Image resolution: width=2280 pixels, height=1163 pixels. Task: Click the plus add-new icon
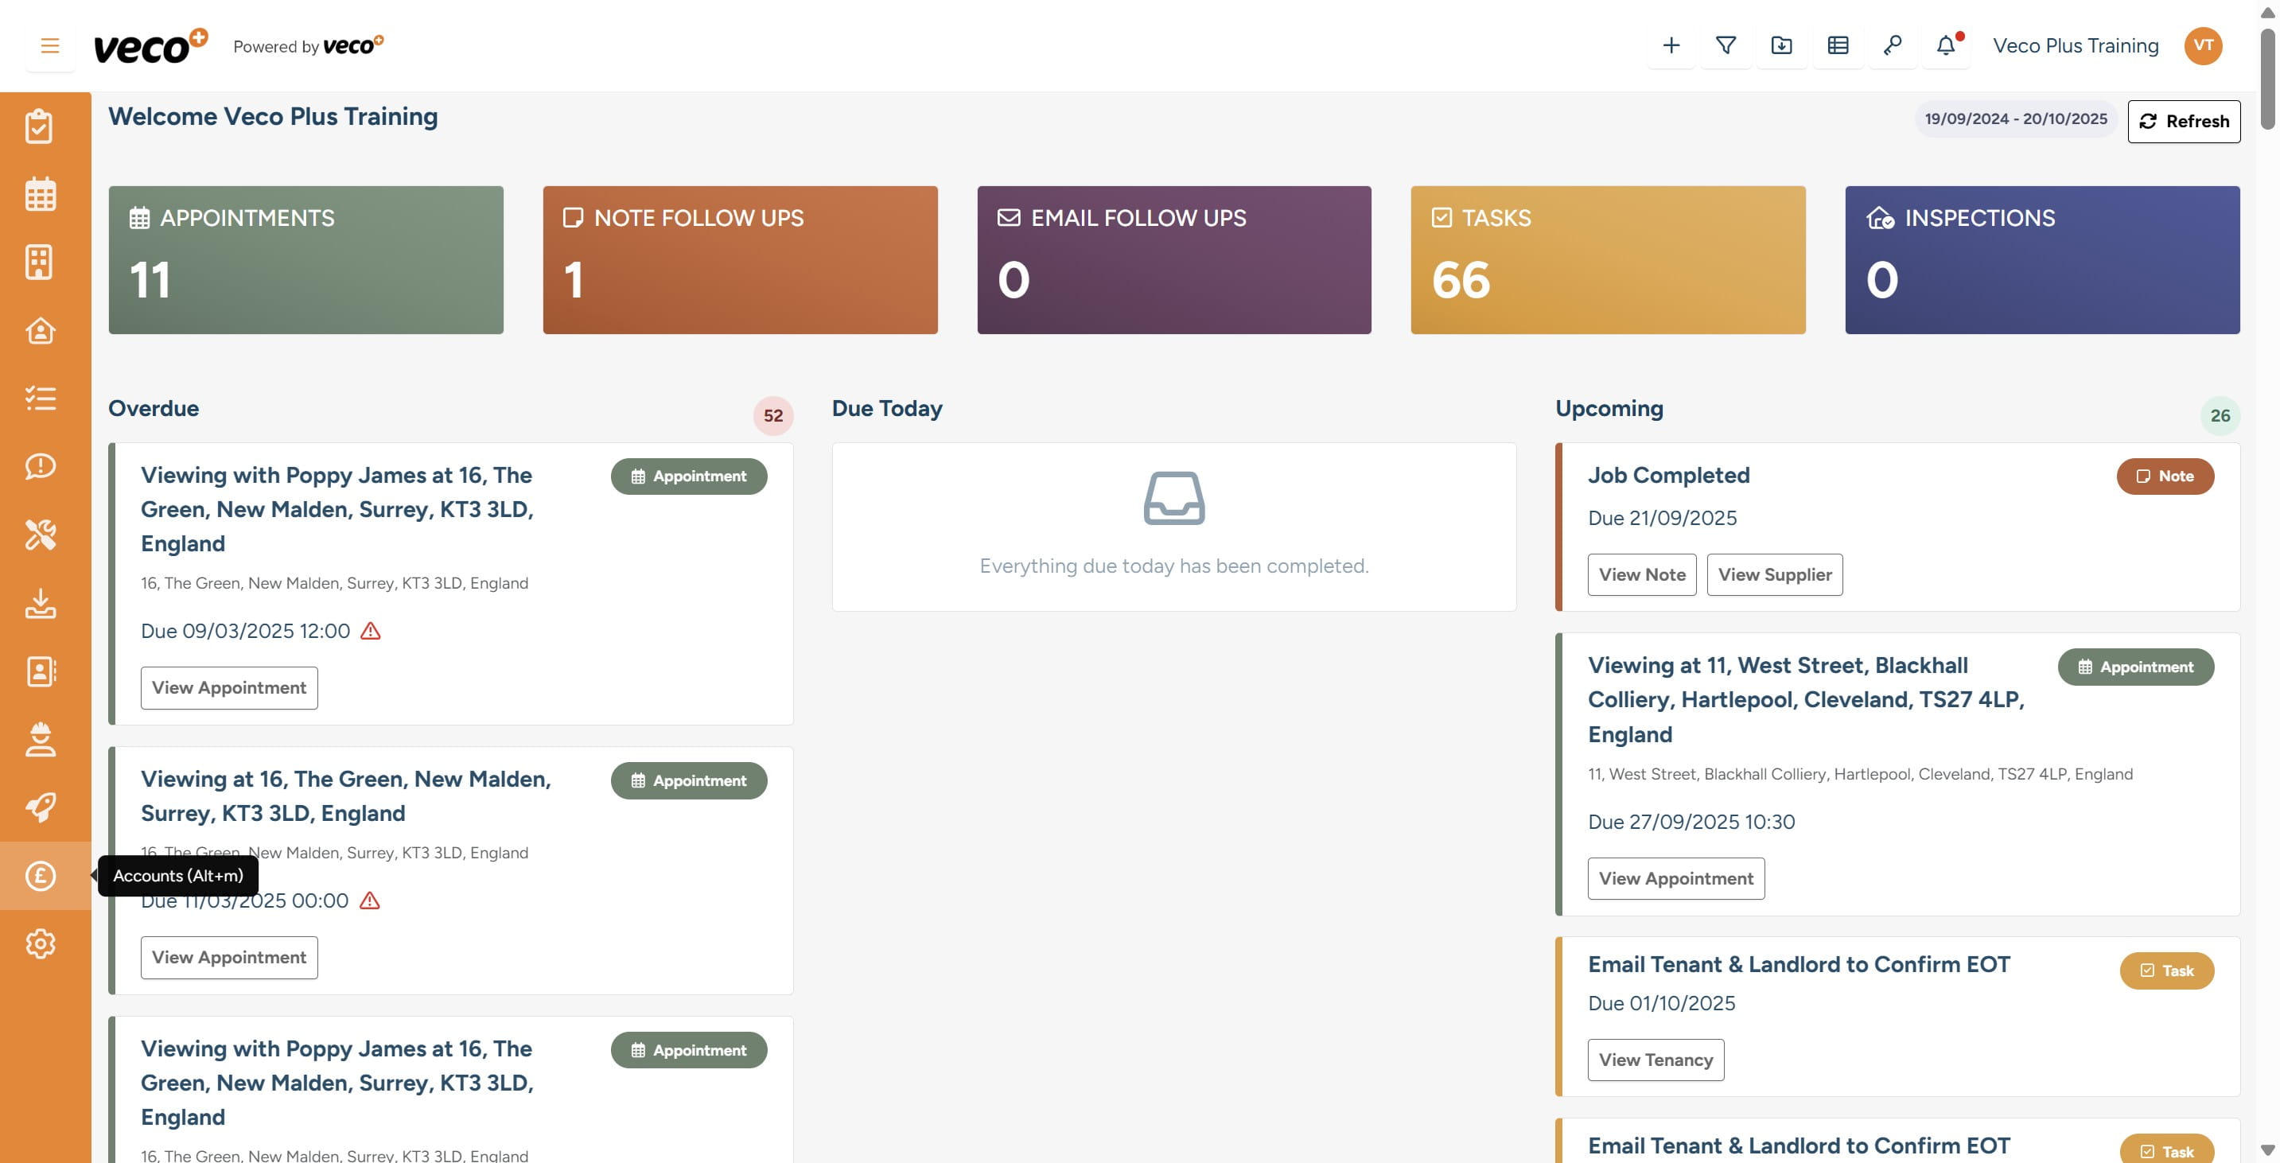(1671, 46)
